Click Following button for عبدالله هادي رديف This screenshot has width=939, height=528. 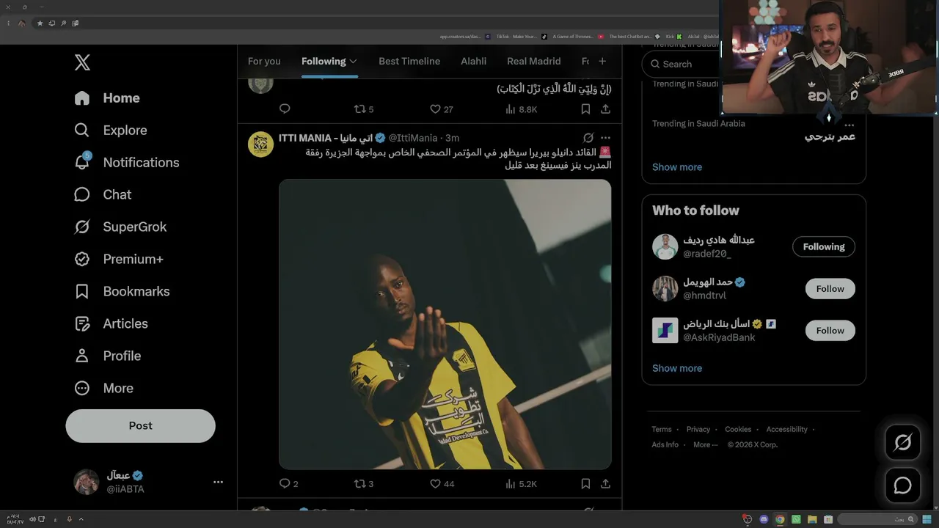click(x=824, y=247)
